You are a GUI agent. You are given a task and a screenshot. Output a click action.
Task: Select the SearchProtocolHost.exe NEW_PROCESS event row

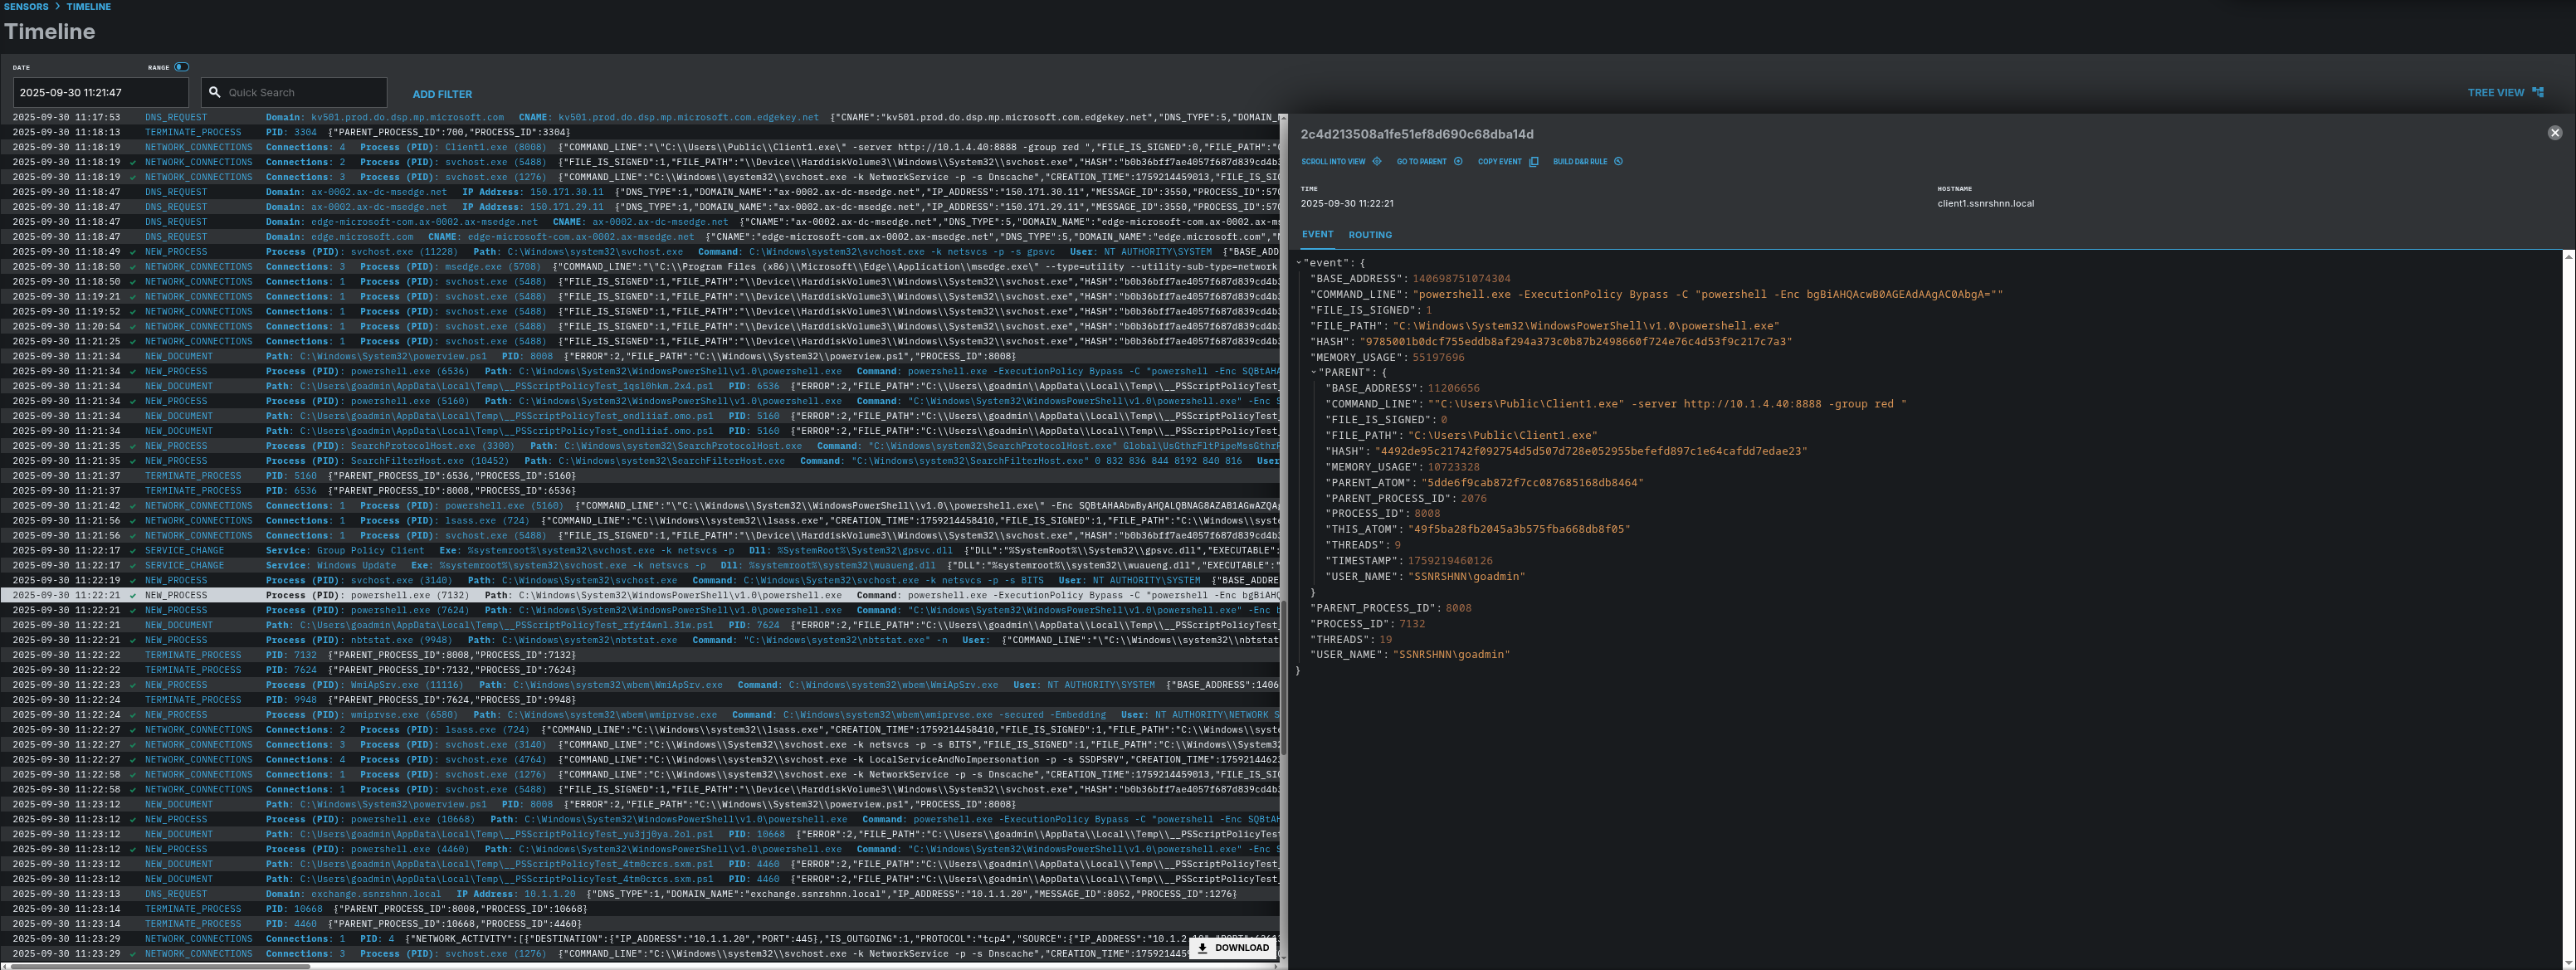click(x=640, y=446)
